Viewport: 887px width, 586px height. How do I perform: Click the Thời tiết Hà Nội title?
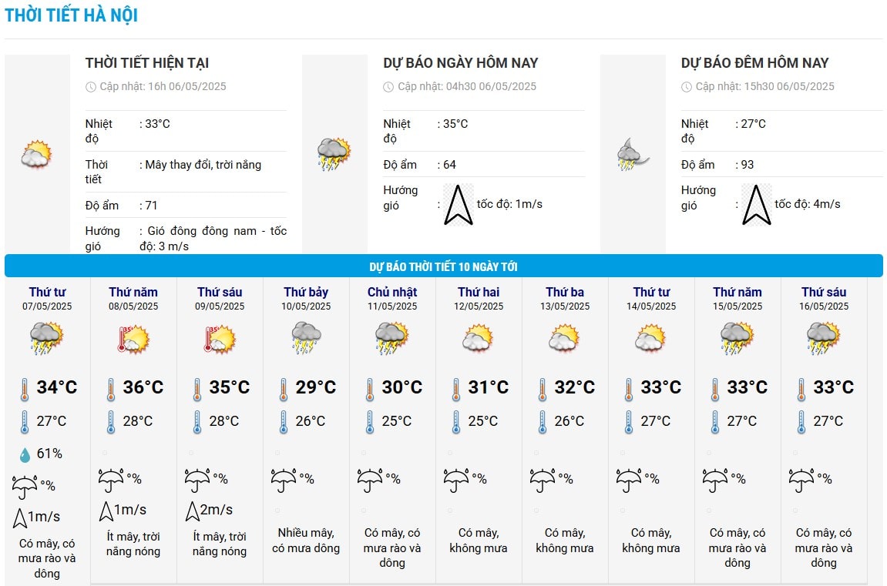(x=71, y=15)
